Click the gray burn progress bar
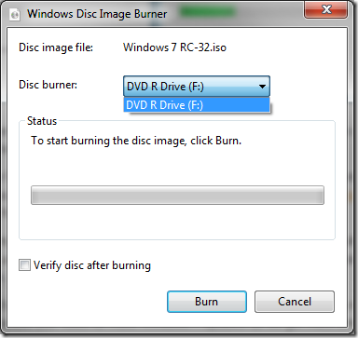358x338 pixels. click(177, 195)
